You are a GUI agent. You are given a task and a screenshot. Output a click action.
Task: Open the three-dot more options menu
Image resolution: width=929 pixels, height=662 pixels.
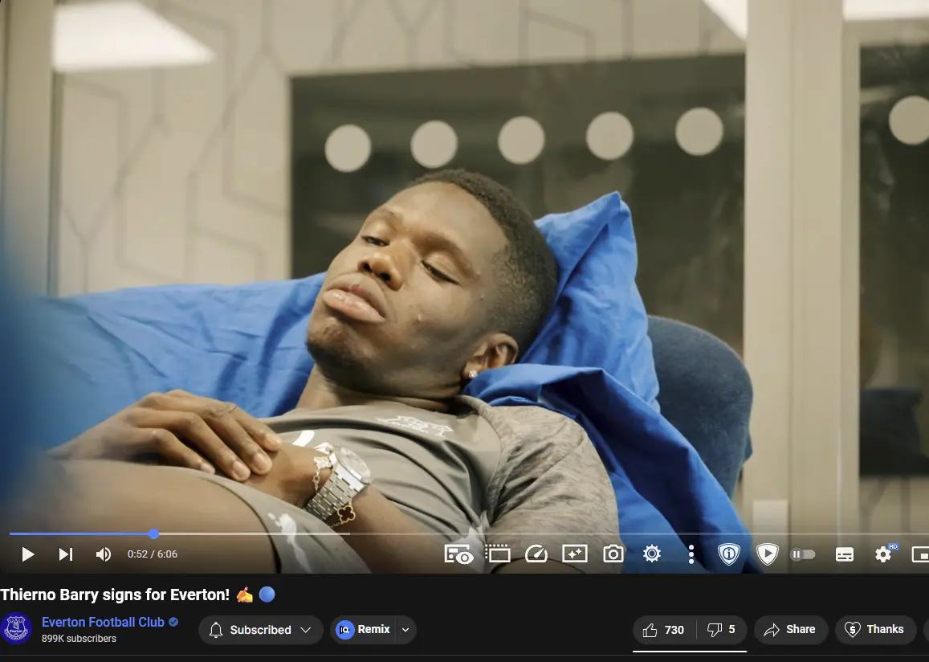pos(691,554)
